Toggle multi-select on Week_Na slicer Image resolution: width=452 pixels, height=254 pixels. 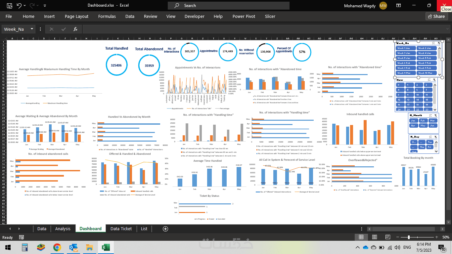pos(433,43)
